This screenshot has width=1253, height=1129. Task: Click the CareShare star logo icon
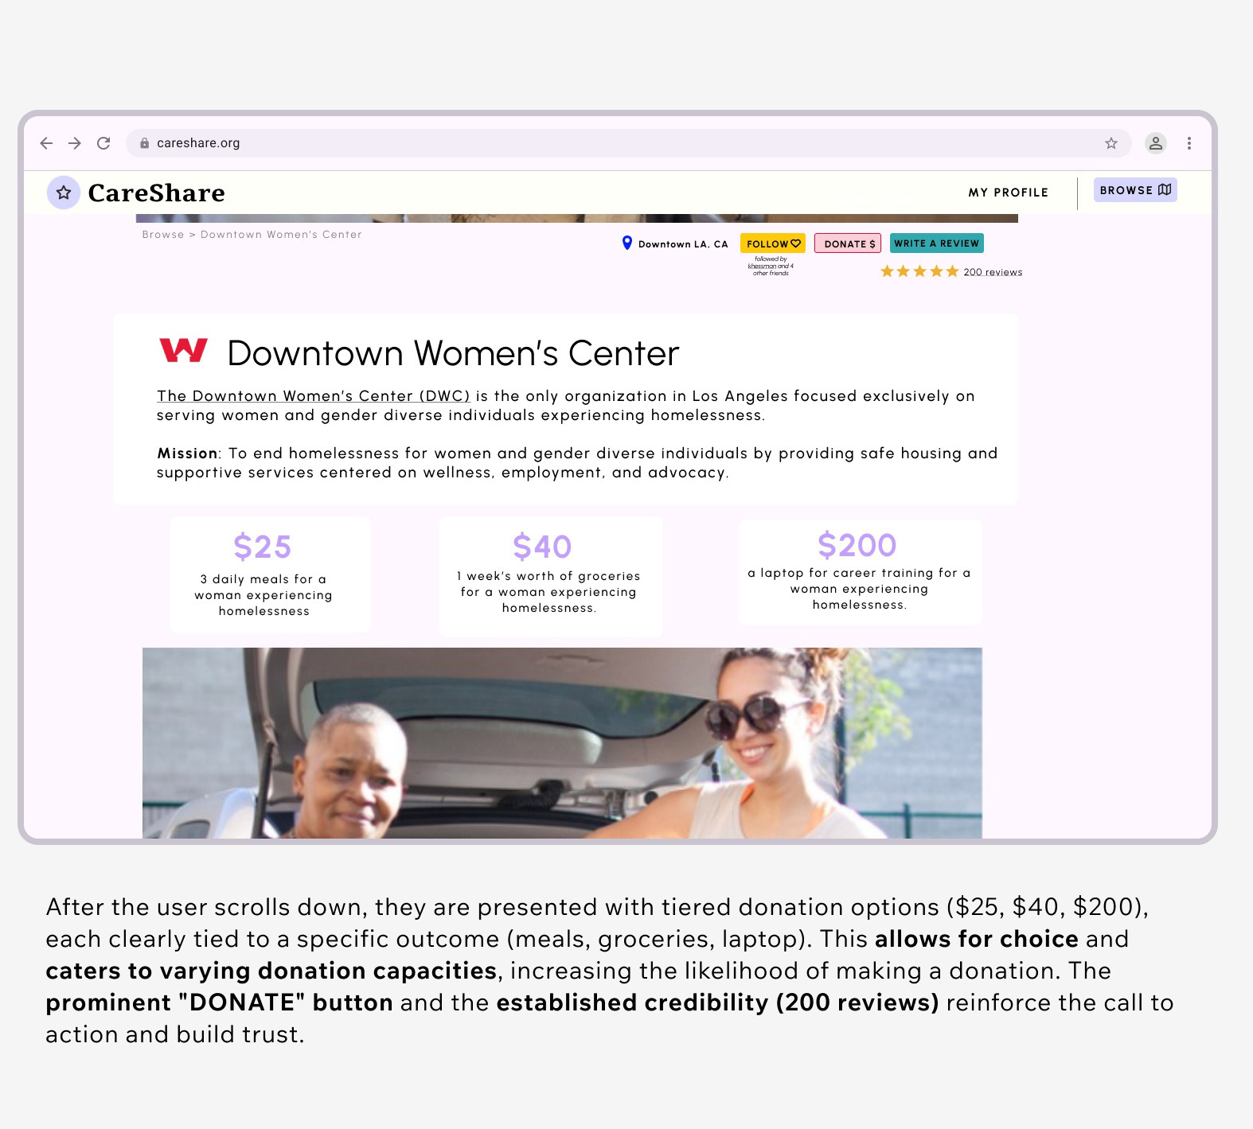tap(64, 193)
